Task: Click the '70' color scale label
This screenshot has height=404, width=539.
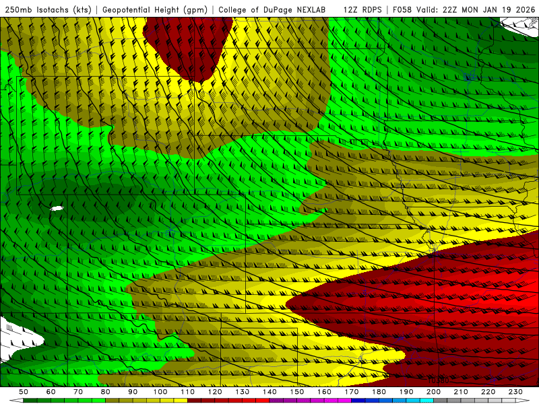Action: [78, 392]
